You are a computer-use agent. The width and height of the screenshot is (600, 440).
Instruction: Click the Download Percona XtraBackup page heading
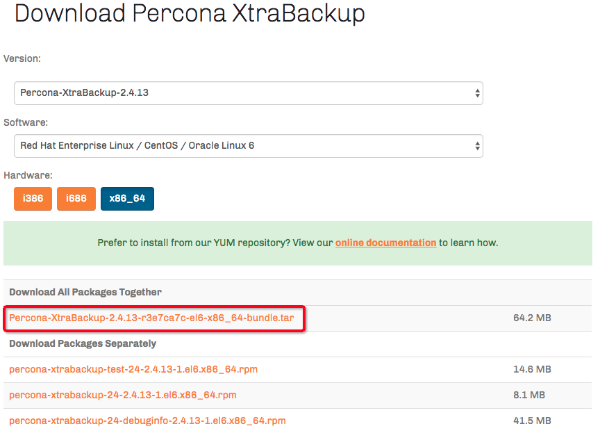click(x=190, y=14)
